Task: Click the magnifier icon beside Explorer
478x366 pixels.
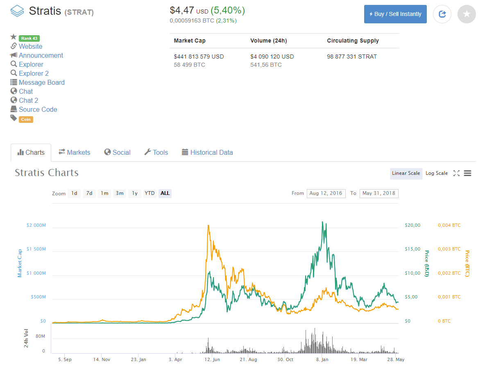Action: [x=14, y=64]
